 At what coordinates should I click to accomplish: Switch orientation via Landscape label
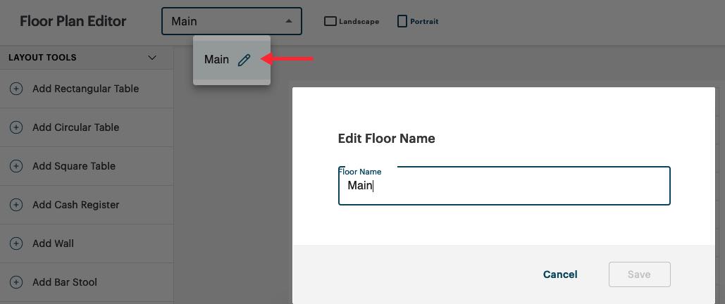[x=359, y=21]
